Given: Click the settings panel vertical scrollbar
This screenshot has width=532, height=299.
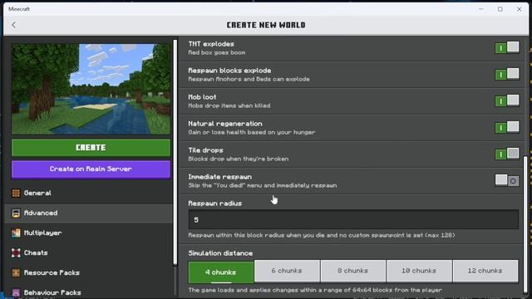Looking at the screenshot, I should coord(525,223).
